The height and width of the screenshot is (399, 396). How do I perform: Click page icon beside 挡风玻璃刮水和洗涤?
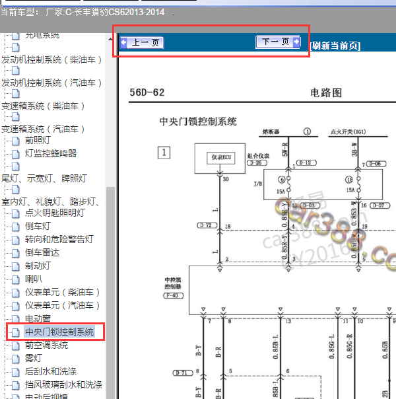(15, 385)
